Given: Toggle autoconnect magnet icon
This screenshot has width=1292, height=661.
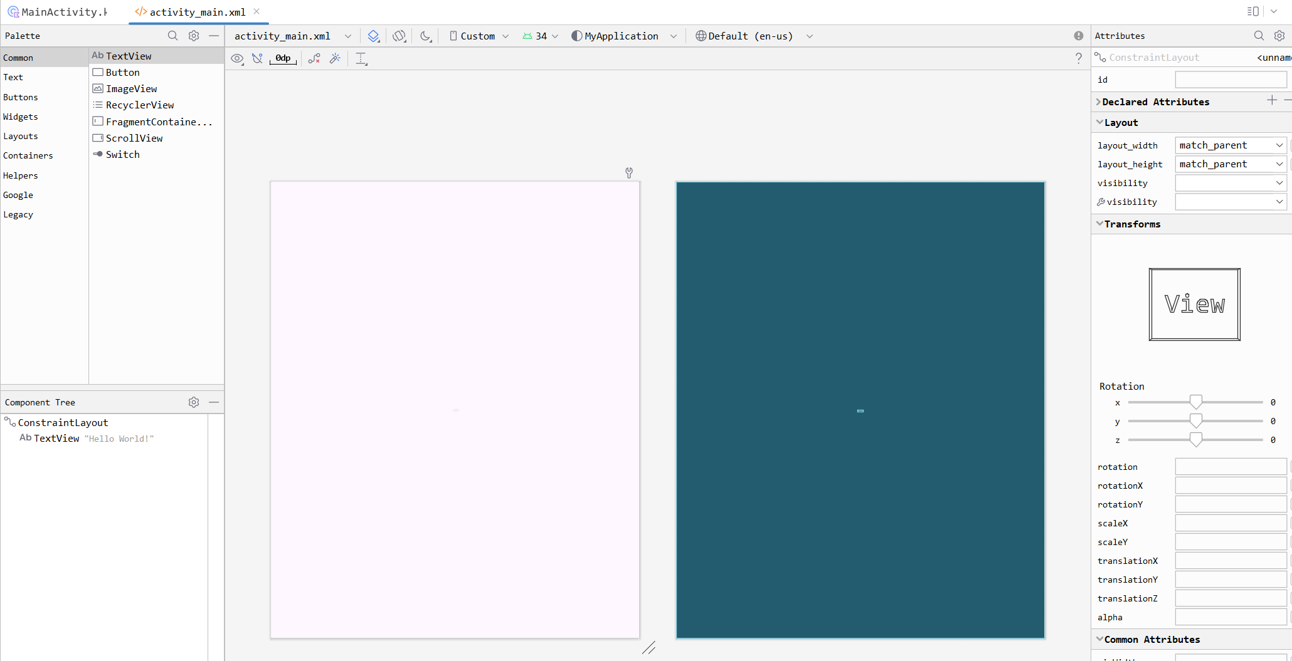Looking at the screenshot, I should coord(257,59).
